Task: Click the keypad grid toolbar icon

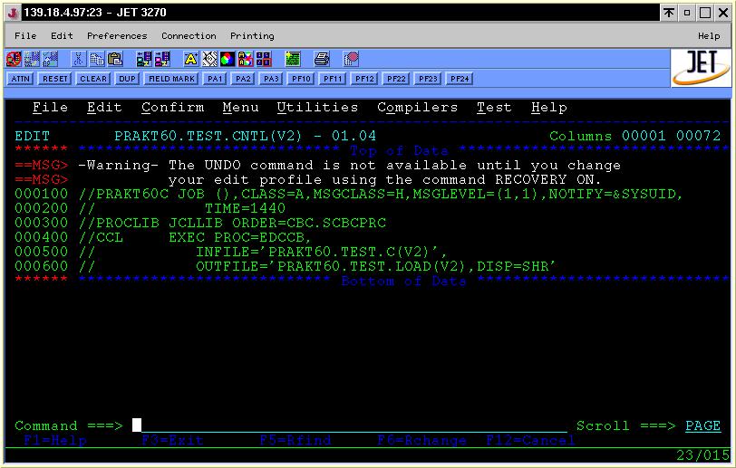Action: click(264, 60)
